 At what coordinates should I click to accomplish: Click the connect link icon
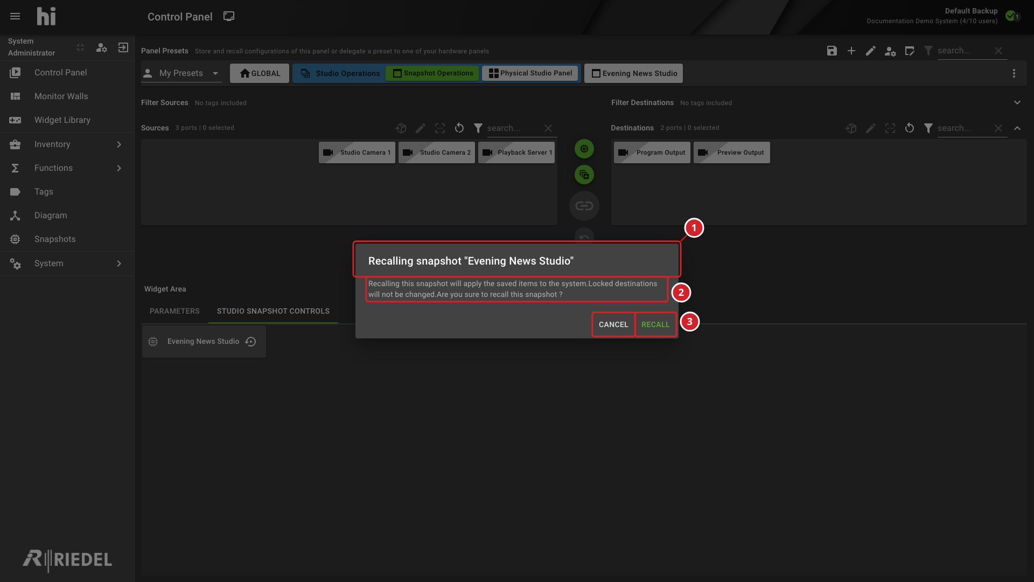[x=584, y=206]
